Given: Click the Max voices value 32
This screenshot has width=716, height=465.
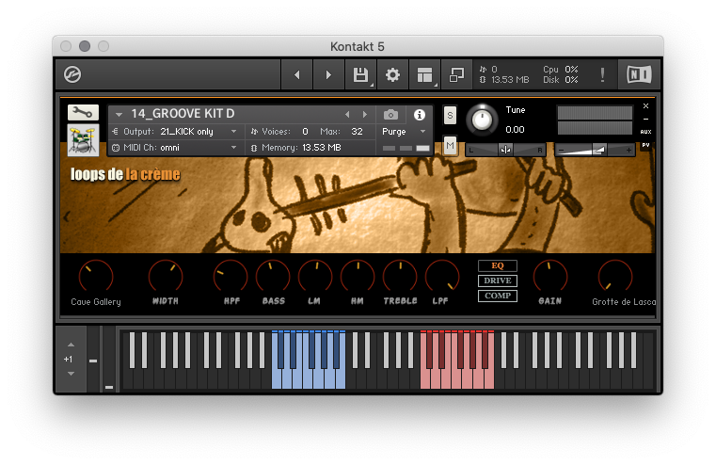Looking at the screenshot, I should pos(357,132).
